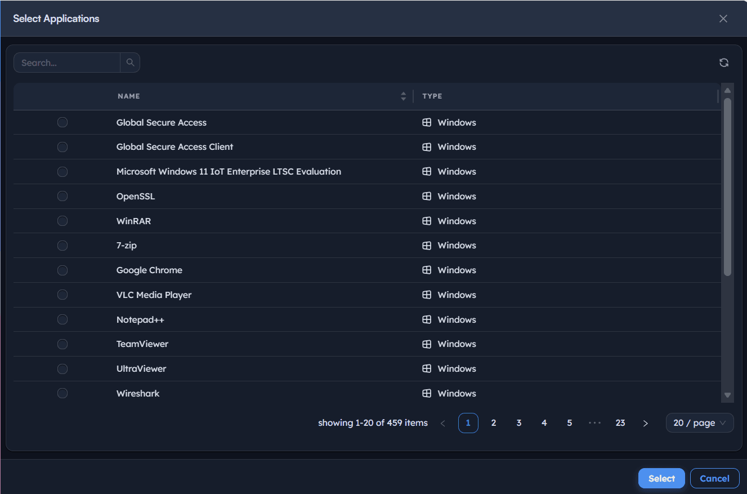This screenshot has height=494, width=747.
Task: Go to page 3
Action: coord(519,423)
